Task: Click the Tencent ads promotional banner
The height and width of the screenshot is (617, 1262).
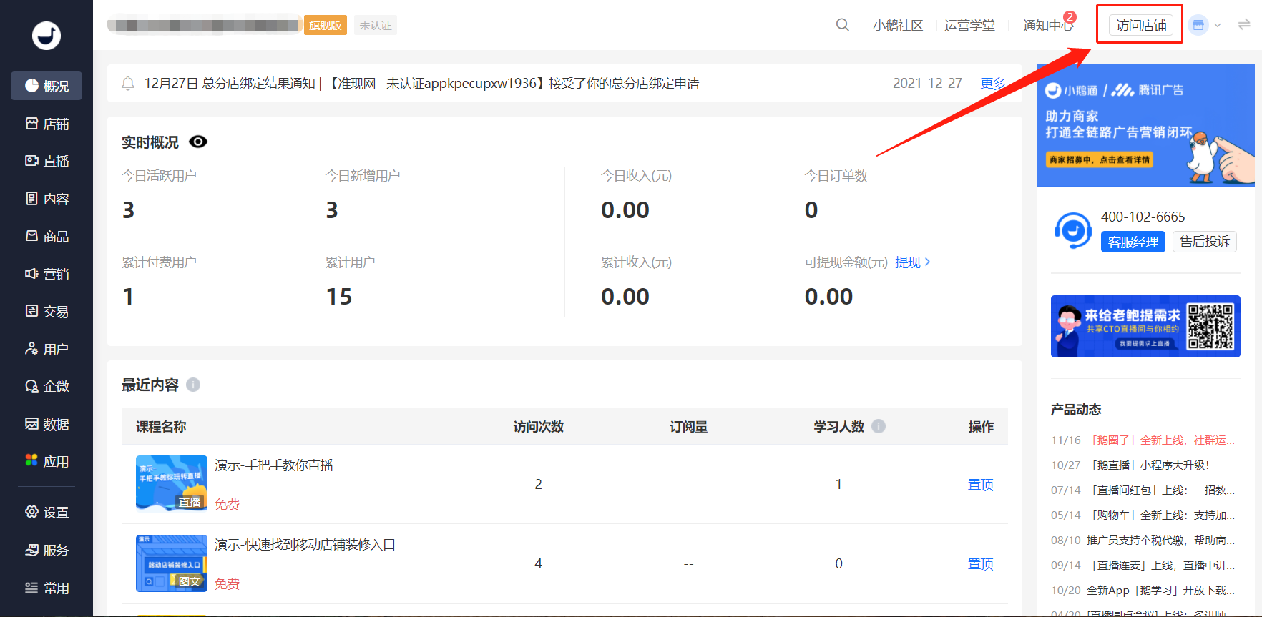Action: pyautogui.click(x=1145, y=126)
